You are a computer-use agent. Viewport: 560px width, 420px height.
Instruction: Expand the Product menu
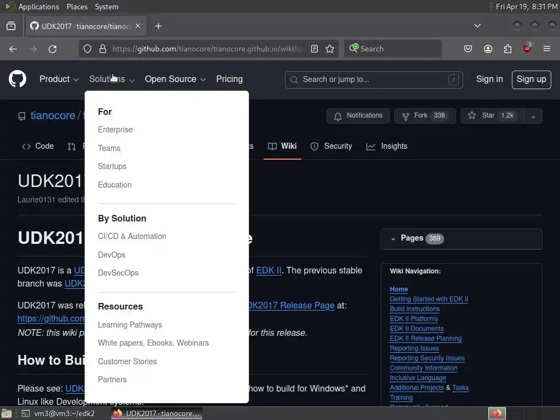coord(59,79)
